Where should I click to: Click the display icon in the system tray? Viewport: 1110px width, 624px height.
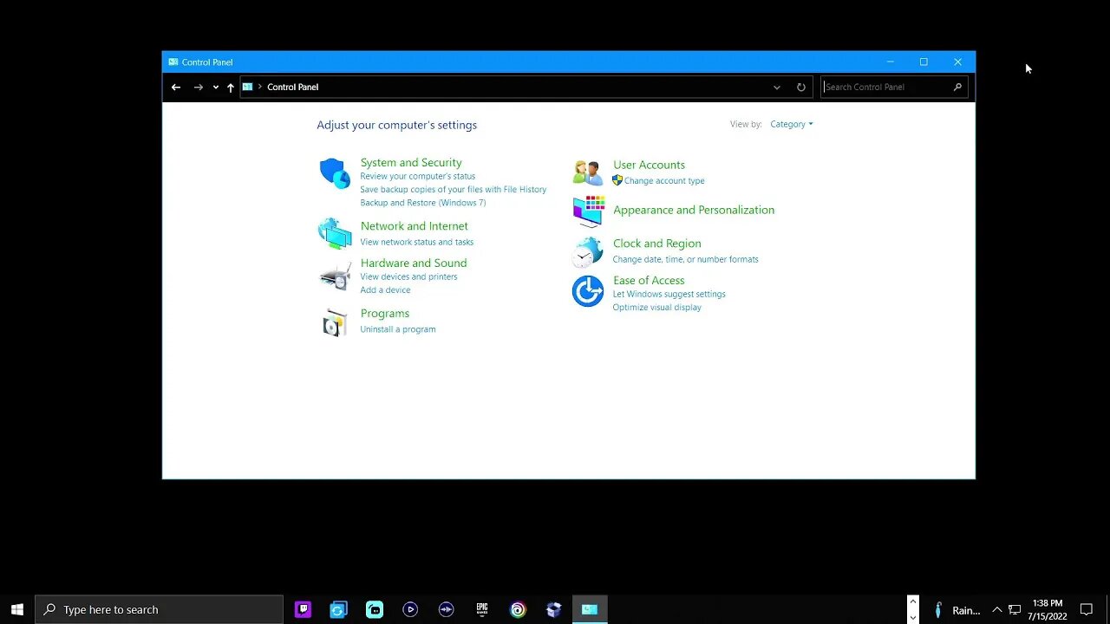click(1015, 609)
